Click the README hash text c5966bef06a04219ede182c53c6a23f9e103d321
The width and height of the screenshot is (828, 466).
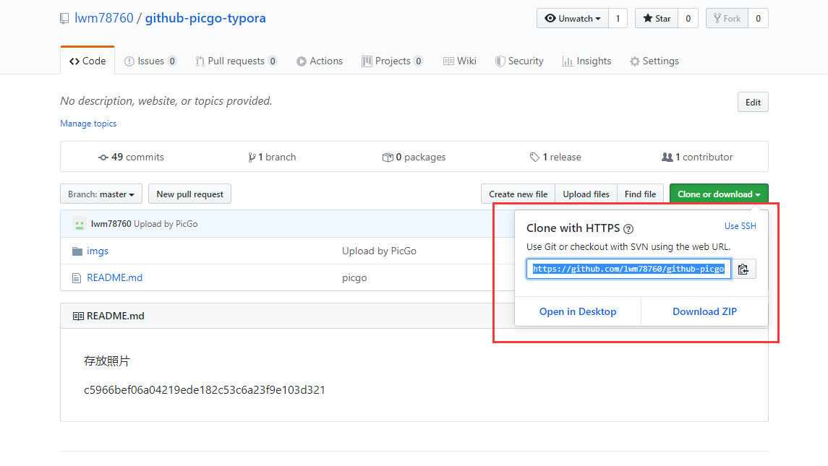coord(205,390)
